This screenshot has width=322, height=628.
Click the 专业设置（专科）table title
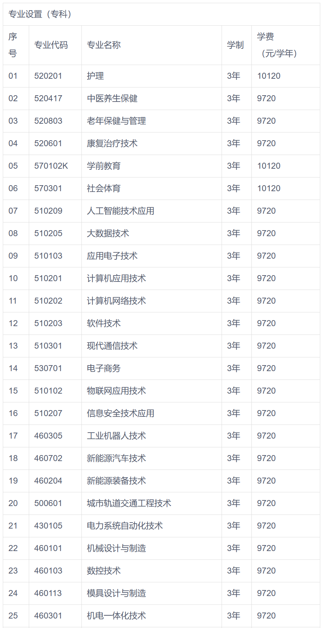40,14
